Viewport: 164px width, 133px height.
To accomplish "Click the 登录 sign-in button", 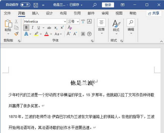I will pyautogui.click(x=108, y=5).
